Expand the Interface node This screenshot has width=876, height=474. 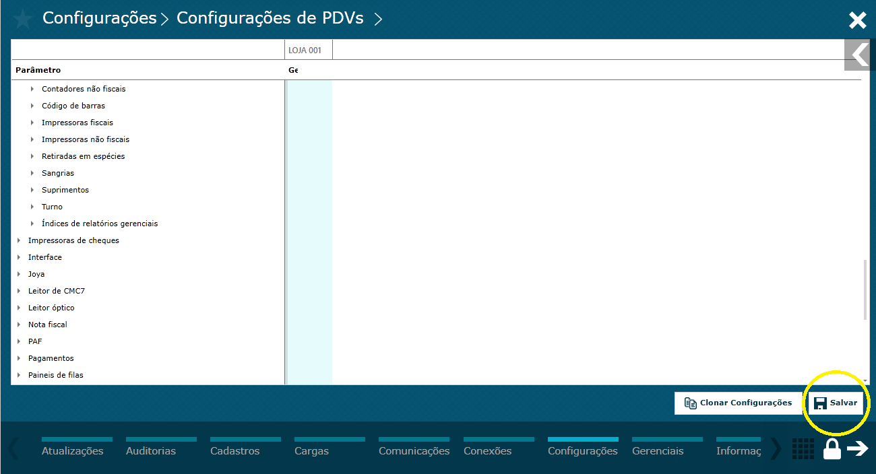tap(18, 257)
